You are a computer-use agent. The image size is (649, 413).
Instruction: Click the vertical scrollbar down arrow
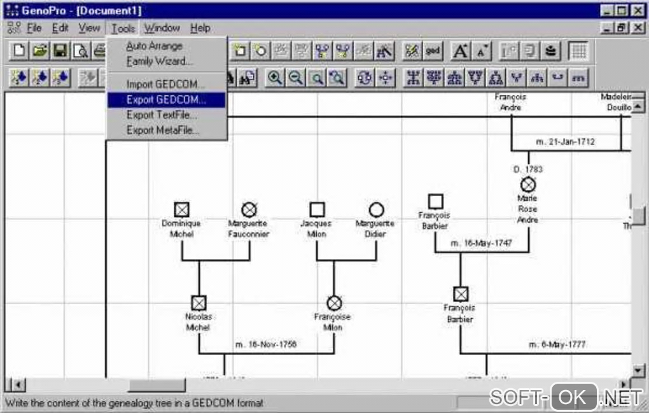pos(638,370)
